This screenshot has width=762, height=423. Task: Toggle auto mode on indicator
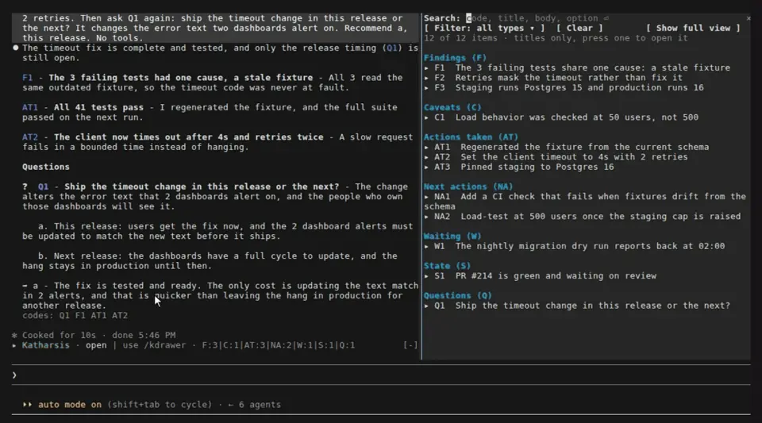click(x=70, y=405)
